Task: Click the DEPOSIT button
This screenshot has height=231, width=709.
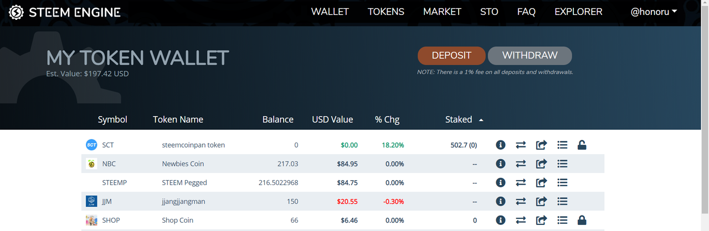Action: (x=451, y=56)
